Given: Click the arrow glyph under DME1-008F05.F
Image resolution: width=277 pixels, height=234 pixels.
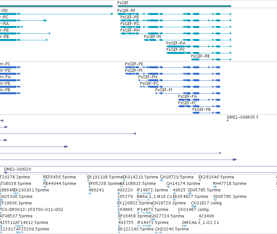Looking at the screenshot, I should click(228, 121).
